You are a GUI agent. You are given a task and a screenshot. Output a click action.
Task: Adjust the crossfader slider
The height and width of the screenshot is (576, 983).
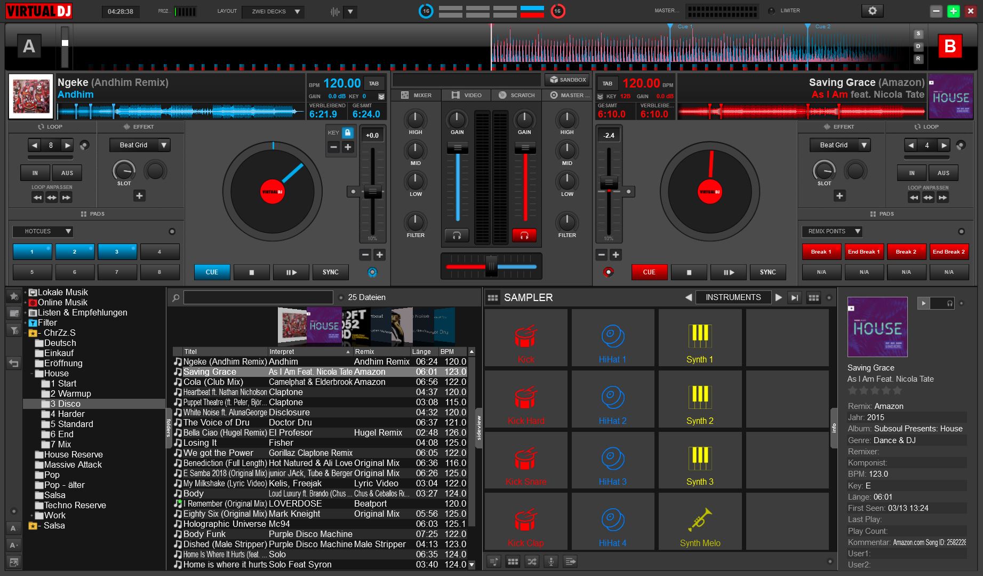click(491, 266)
